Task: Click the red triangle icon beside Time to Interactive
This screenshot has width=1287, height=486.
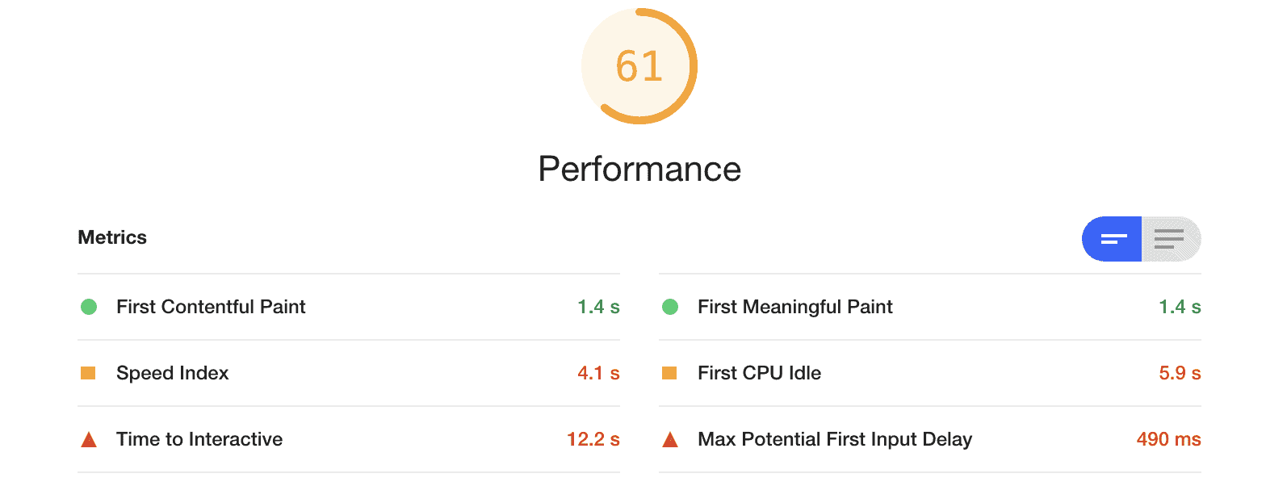Action: [x=89, y=439]
